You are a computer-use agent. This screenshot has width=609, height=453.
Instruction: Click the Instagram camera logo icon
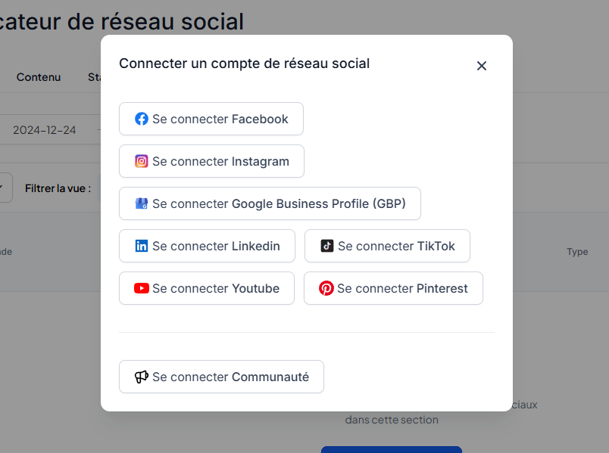pyautogui.click(x=142, y=161)
